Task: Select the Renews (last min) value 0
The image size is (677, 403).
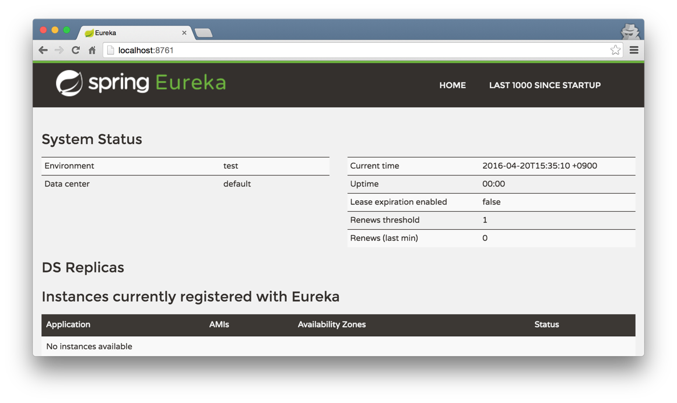Action: click(x=485, y=239)
